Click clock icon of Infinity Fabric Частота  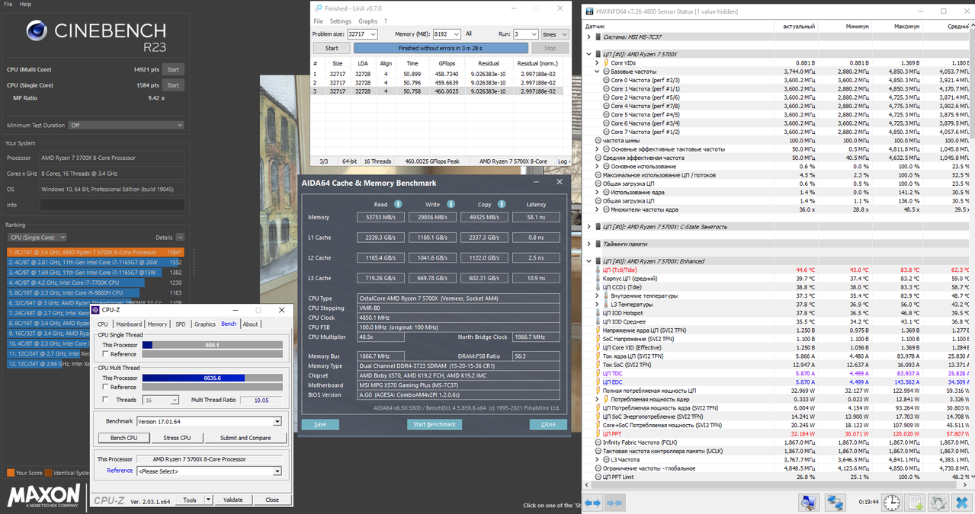[598, 442]
